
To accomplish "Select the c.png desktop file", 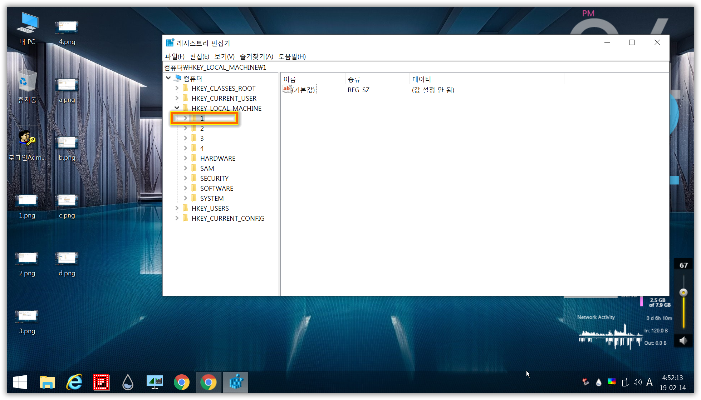I will click(67, 206).
